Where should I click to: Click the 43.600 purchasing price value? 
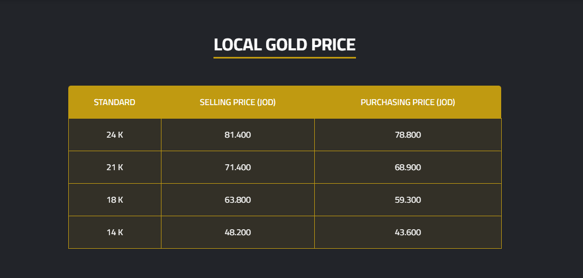pyautogui.click(x=407, y=232)
